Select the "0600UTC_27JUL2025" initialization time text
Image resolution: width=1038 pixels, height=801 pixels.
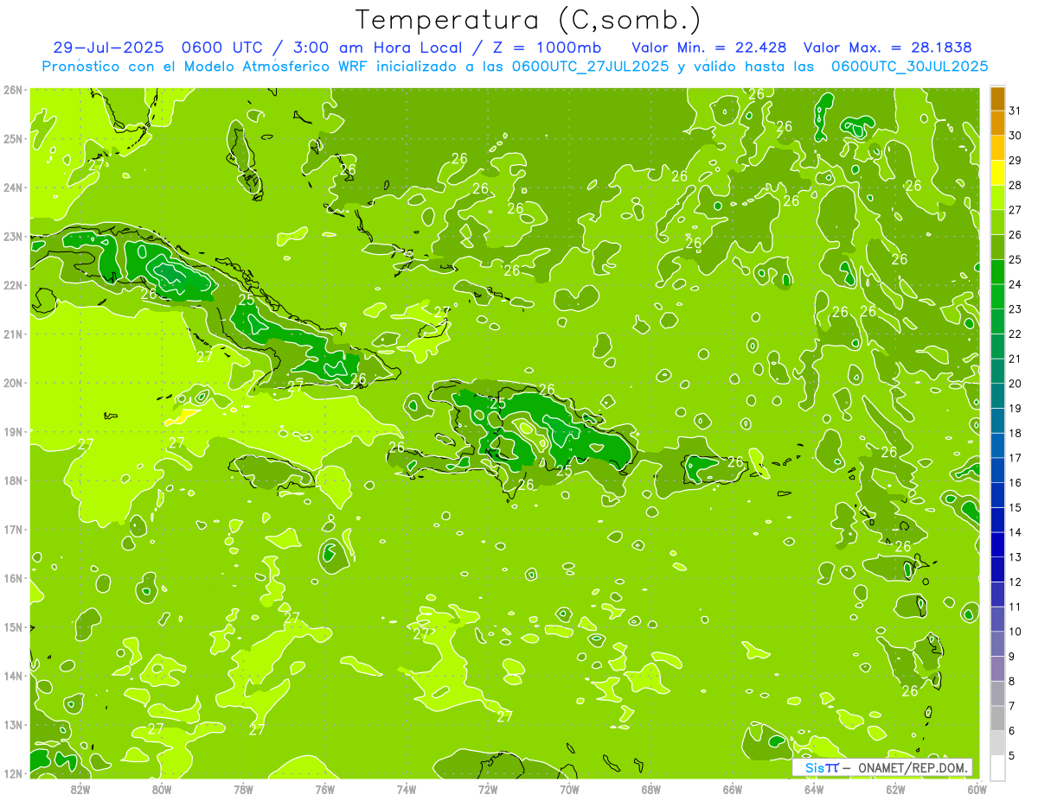click(590, 67)
